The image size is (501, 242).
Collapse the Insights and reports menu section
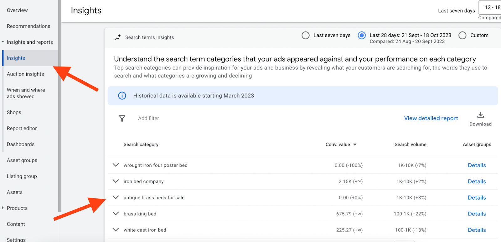coord(3,42)
